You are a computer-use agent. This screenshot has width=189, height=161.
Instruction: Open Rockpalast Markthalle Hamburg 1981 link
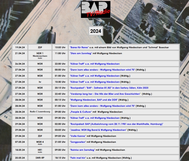click(x=116, y=124)
